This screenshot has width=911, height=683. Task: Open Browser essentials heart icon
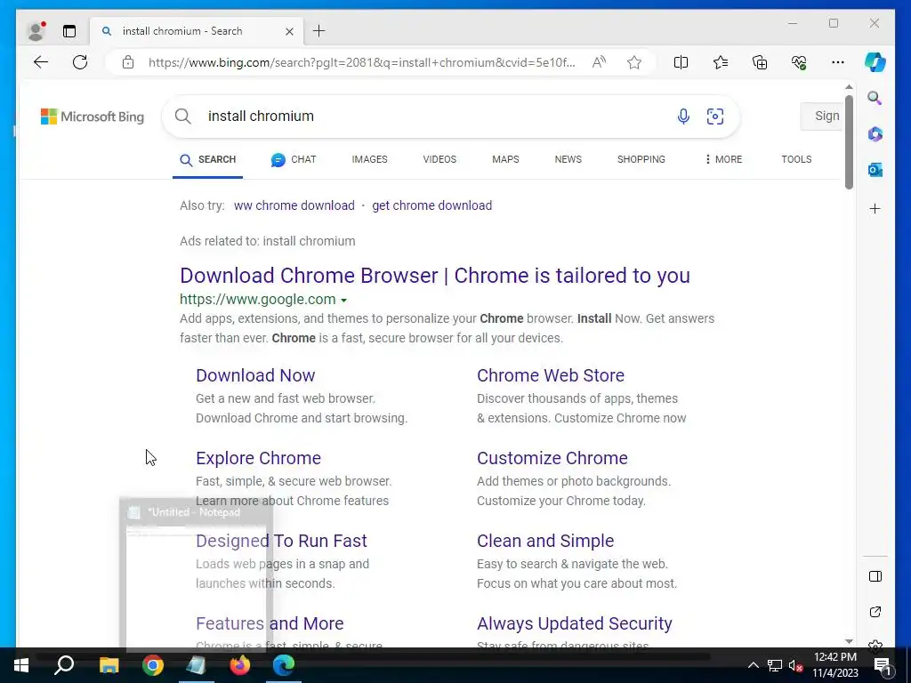(x=799, y=62)
